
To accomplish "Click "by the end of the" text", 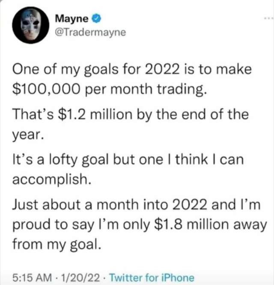I will tap(197, 115).
